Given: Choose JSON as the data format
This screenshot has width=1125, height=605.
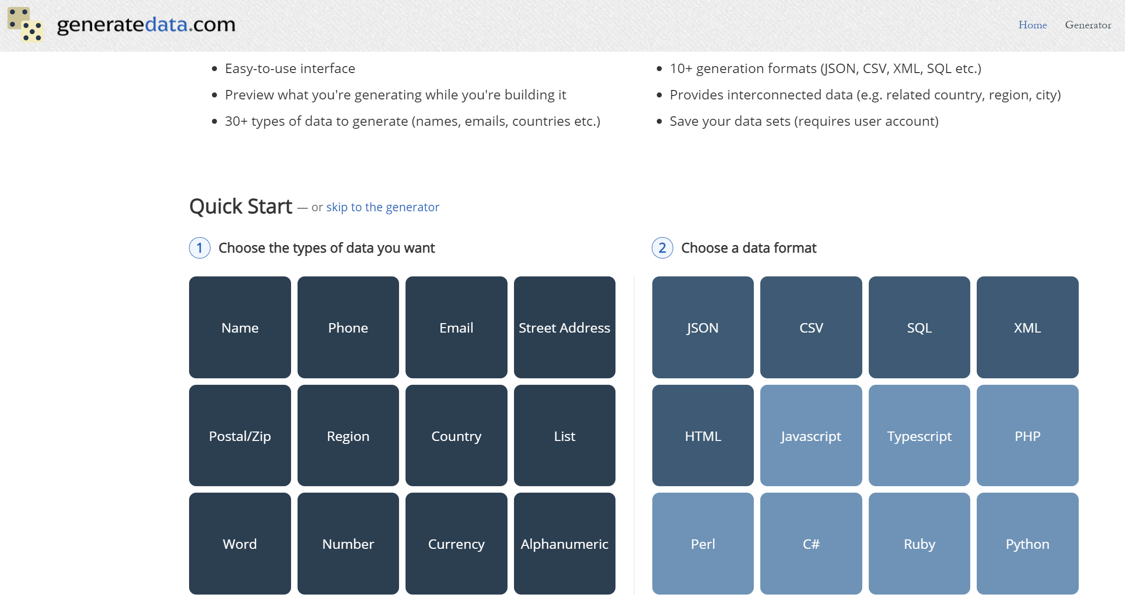Looking at the screenshot, I should 703,327.
